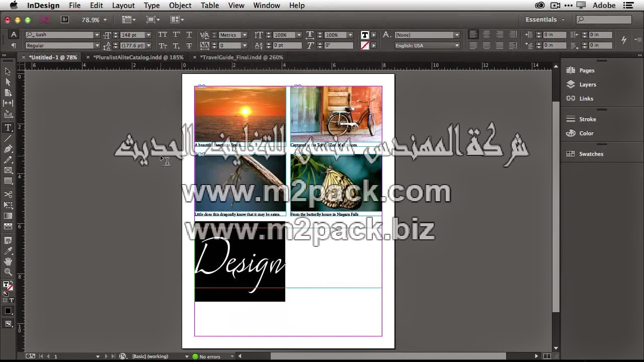This screenshot has height=362, width=644.
Task: Select the Gradient Swatch tool
Action: point(8,216)
